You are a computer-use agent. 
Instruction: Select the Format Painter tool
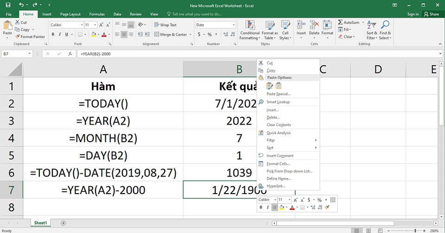coord(30,37)
